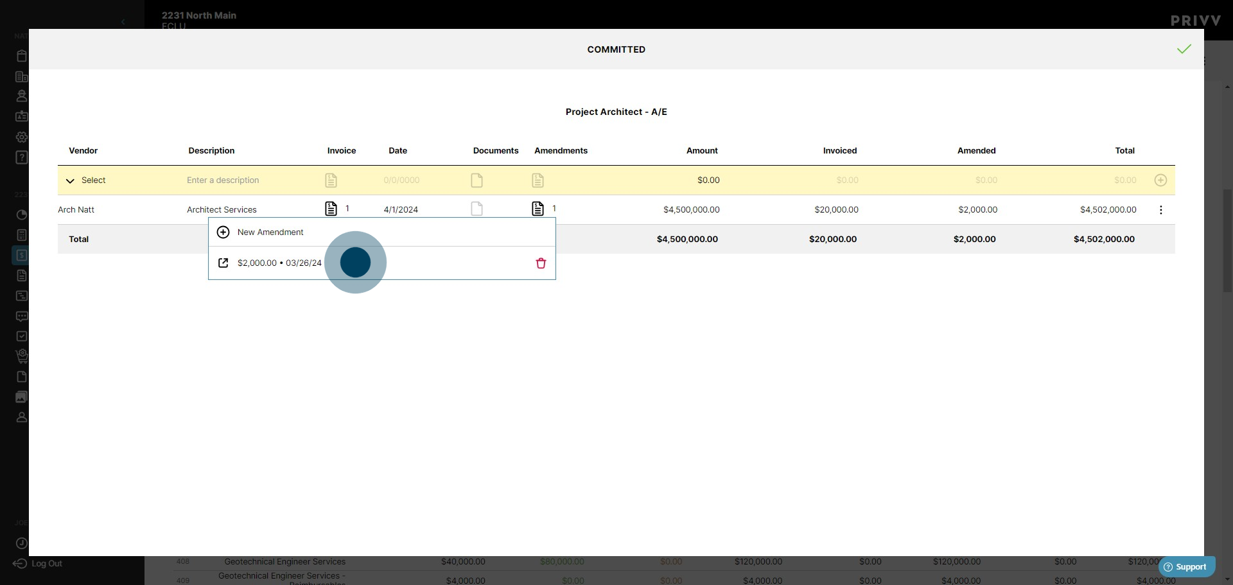Click the invoice icon in the new entry row
Image resolution: width=1233 pixels, height=585 pixels.
pyautogui.click(x=331, y=180)
